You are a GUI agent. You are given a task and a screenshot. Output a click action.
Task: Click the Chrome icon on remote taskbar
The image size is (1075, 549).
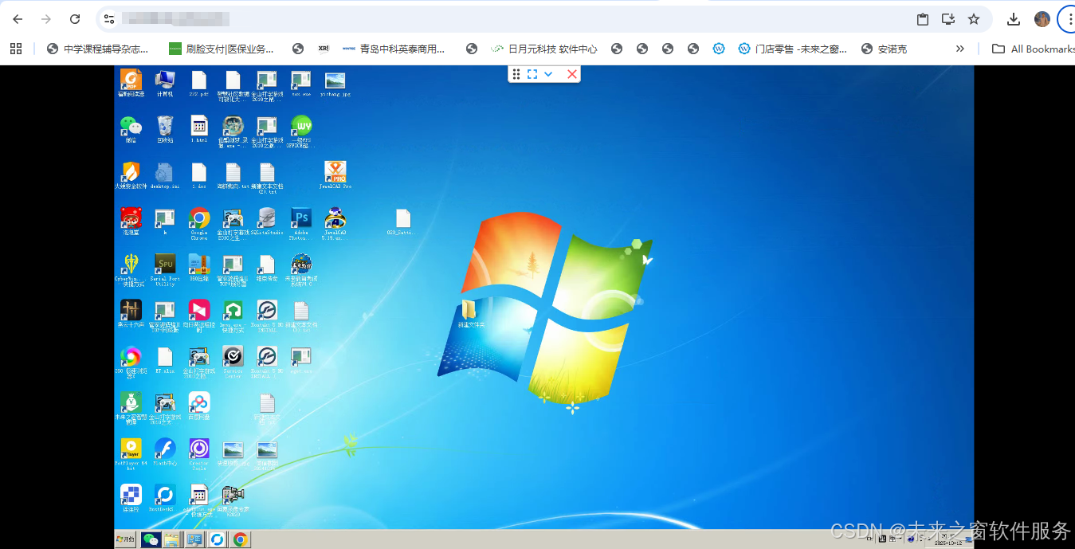(x=240, y=539)
